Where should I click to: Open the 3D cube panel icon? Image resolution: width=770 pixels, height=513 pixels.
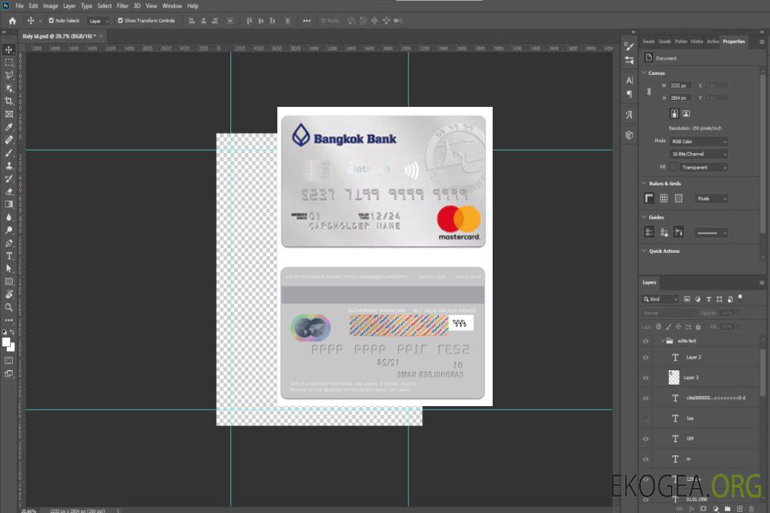tap(630, 135)
